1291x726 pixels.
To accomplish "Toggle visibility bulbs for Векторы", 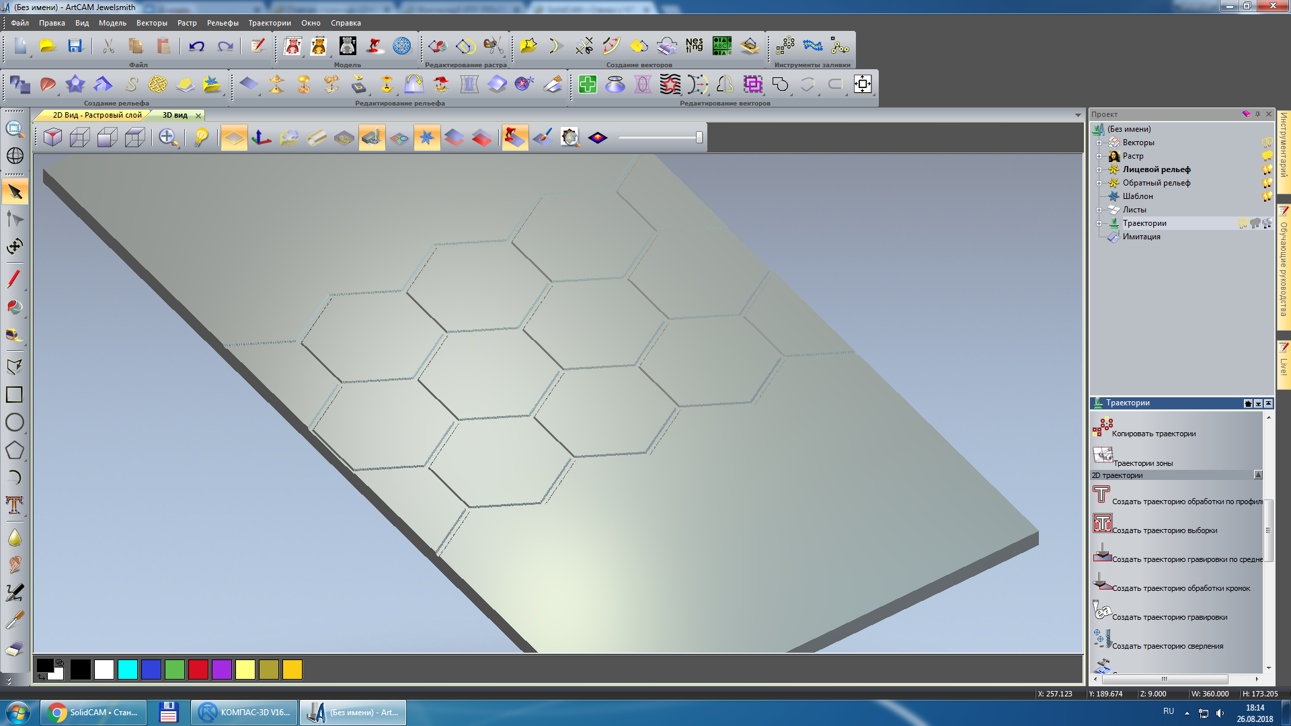I will click(x=1267, y=143).
